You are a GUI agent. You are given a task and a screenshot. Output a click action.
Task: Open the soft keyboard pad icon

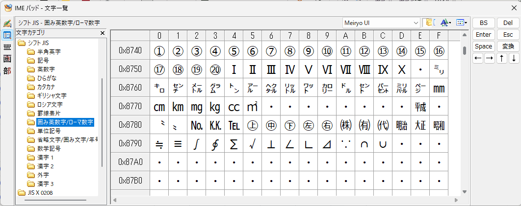point(7,47)
